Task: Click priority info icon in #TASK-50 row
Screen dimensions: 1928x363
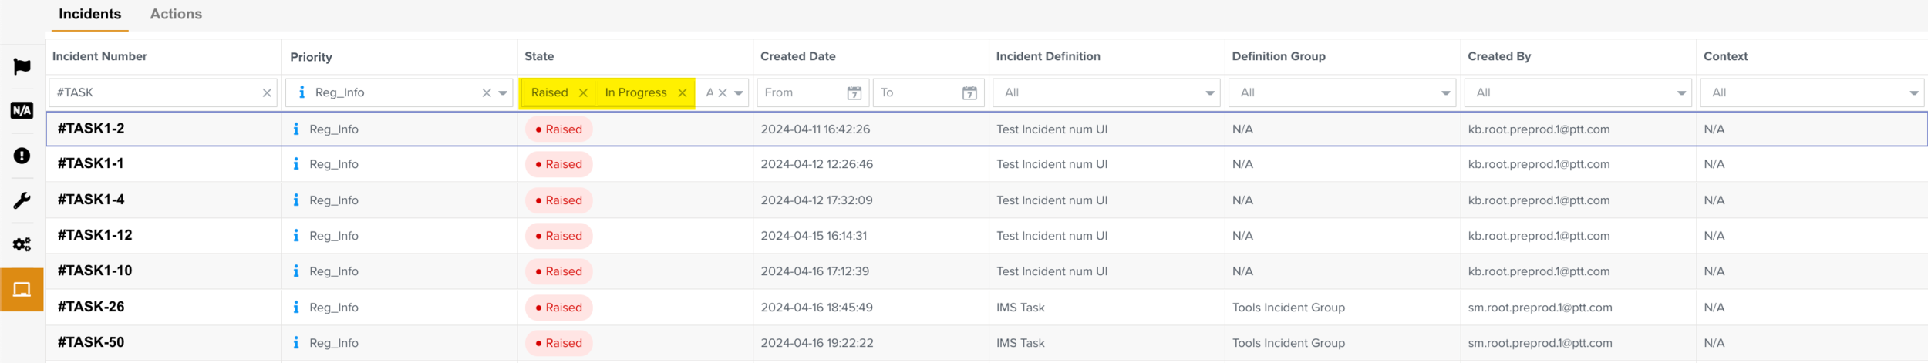Action: click(x=296, y=342)
